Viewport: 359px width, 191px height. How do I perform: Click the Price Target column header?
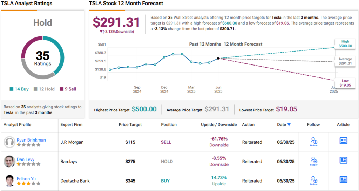(130, 125)
